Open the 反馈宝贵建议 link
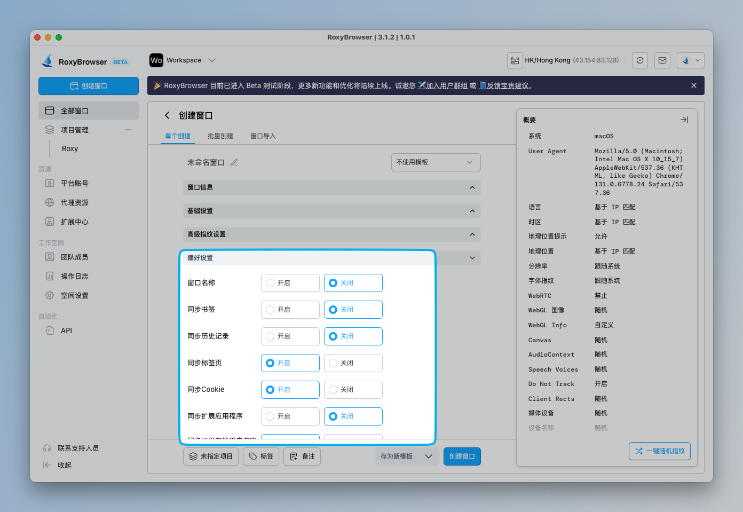 (x=508, y=85)
